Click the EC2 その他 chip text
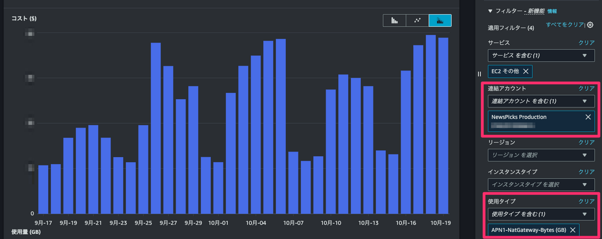 pos(505,71)
